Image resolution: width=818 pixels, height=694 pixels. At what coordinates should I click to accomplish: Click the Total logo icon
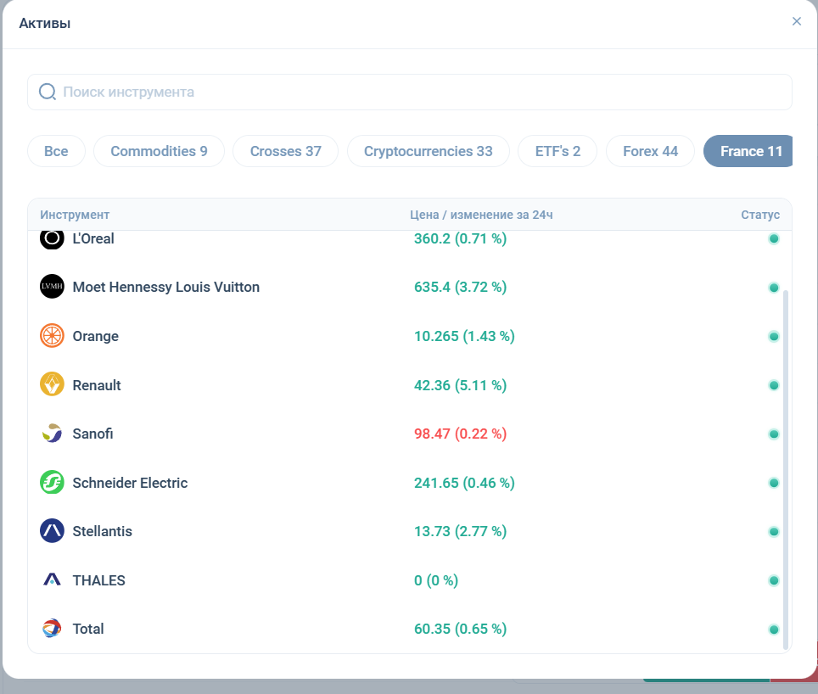click(52, 629)
